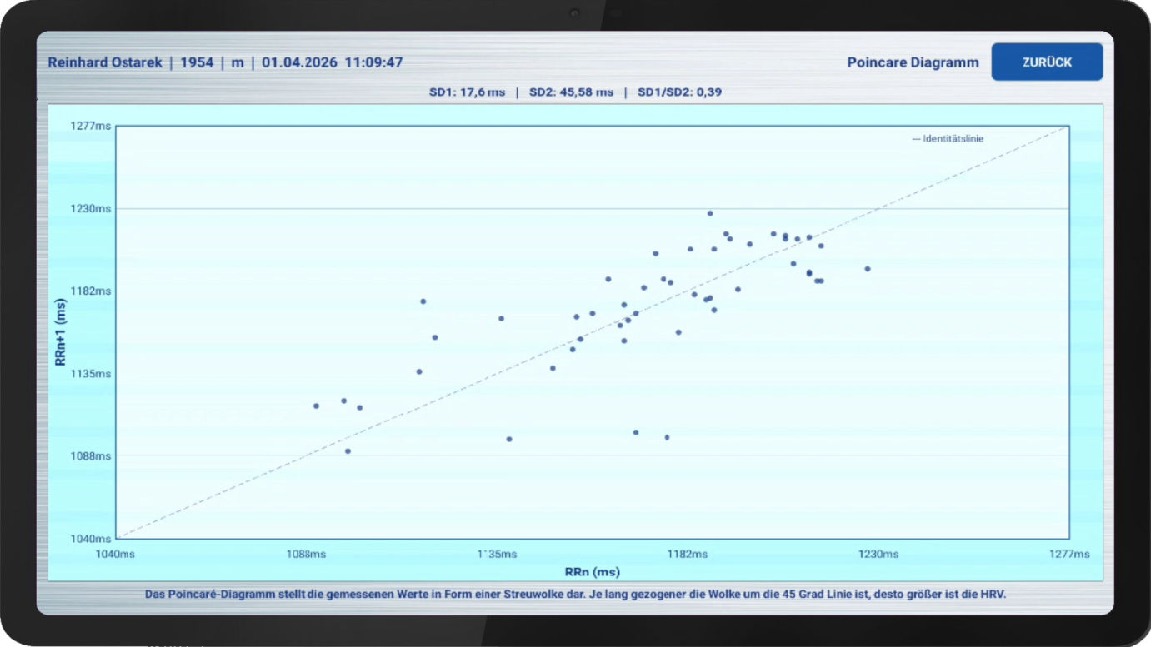
Task: Click the topmost data point in scatter plot
Action: point(710,213)
